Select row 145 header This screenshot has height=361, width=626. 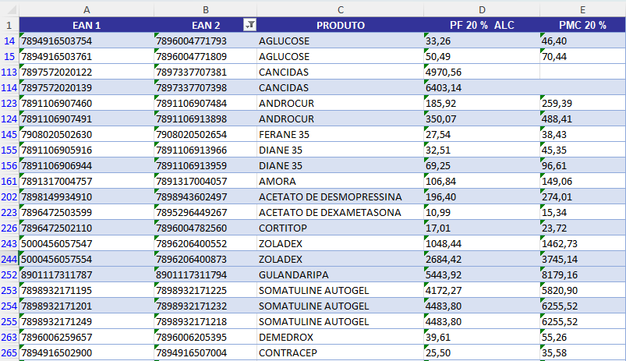point(9,134)
